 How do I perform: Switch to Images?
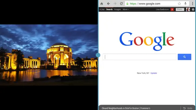[x=117, y=9]
